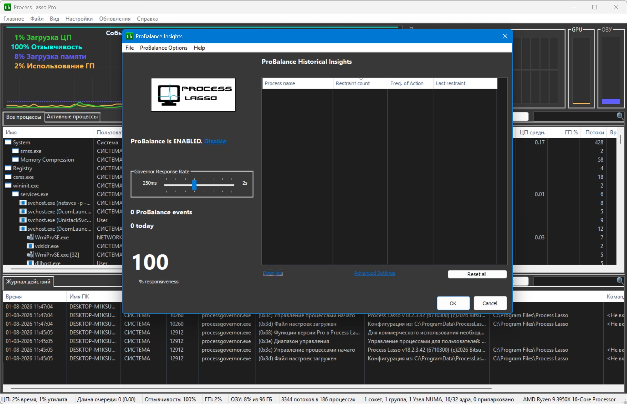Sort the log by the Время column
The height and width of the screenshot is (404, 627).
click(x=35, y=297)
